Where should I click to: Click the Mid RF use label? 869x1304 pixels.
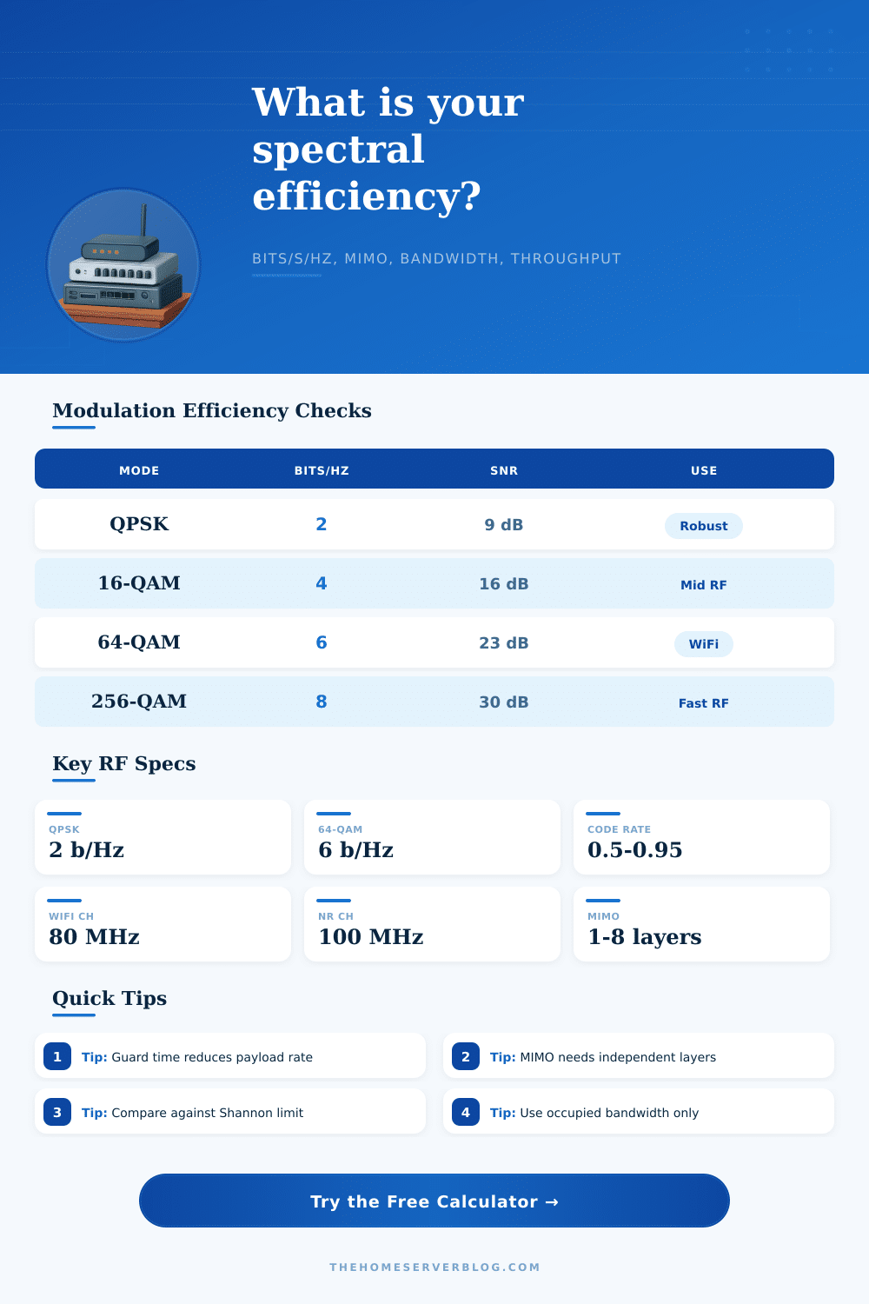pos(704,585)
